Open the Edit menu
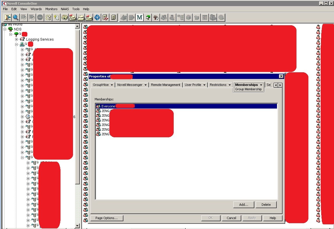This screenshot has width=334, height=229. pos(14,9)
